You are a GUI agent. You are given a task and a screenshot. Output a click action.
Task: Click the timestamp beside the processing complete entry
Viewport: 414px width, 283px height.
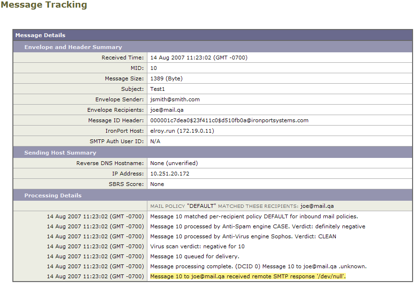point(95,267)
